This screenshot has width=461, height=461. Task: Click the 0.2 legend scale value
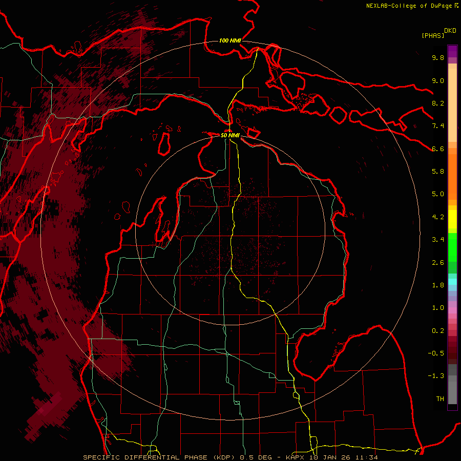[438, 331]
